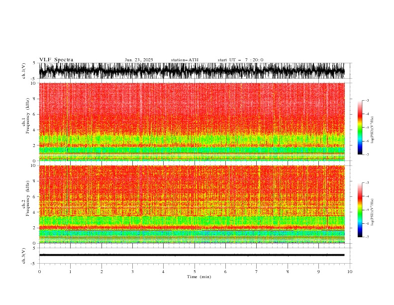Click the ch.2 frequency tick "4"

[x=35, y=212]
